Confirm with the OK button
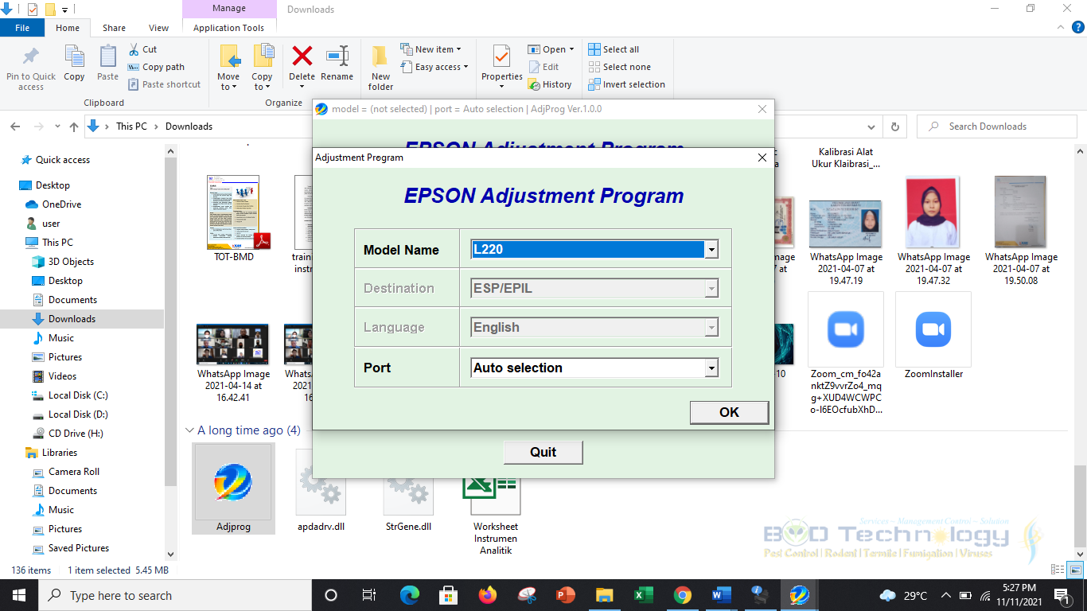1087x611 pixels. pos(729,412)
